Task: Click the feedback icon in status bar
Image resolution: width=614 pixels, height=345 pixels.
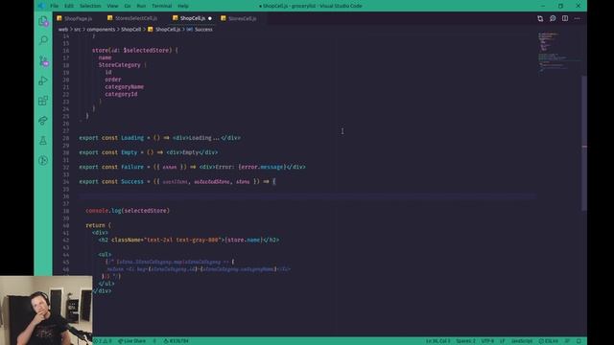Action: tap(567, 341)
